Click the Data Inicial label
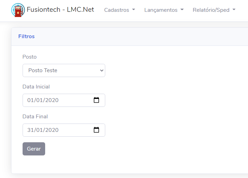248x178 pixels. [x=36, y=87]
